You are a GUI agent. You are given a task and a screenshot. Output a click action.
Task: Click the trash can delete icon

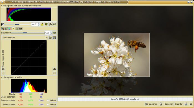coord(161,104)
